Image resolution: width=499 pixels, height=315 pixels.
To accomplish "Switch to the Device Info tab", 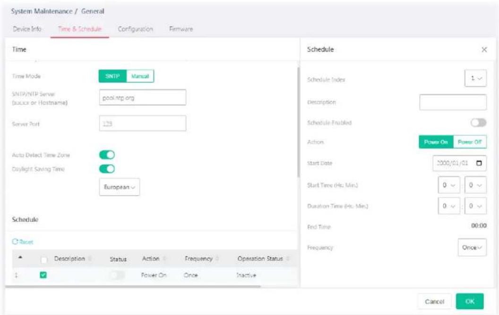I will [27, 29].
